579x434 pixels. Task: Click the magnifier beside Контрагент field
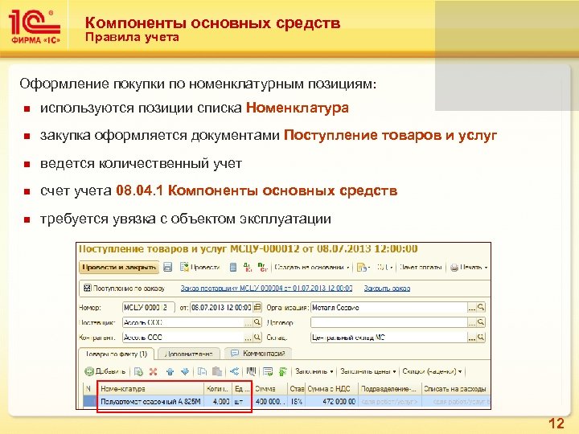pyautogui.click(x=257, y=337)
